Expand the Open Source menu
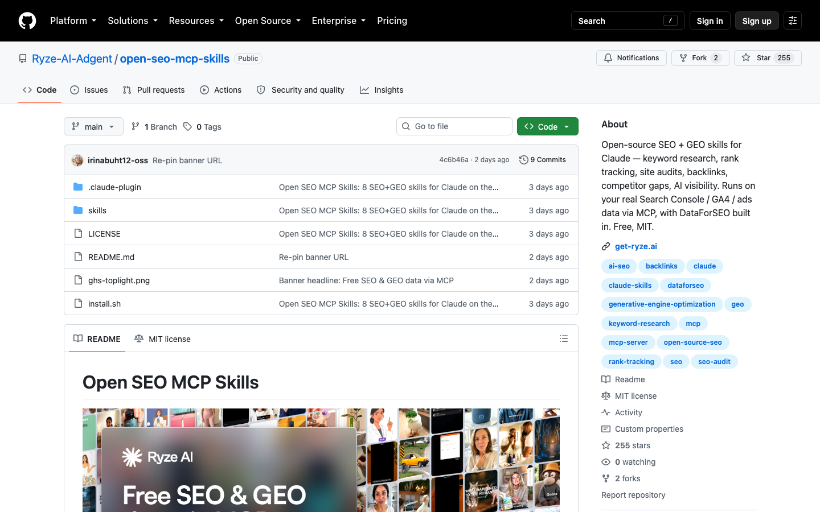 [268, 20]
